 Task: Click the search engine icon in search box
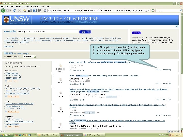pyautogui.click(x=153, y=11)
